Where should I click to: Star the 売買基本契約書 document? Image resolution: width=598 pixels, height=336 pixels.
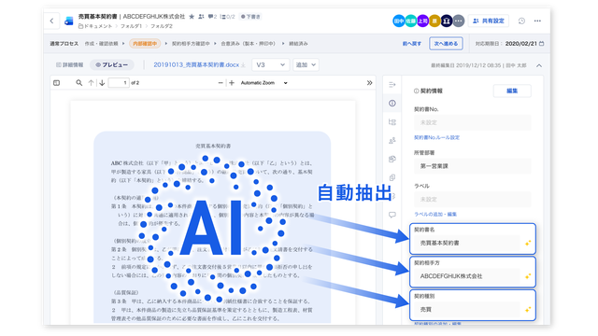coord(192,17)
